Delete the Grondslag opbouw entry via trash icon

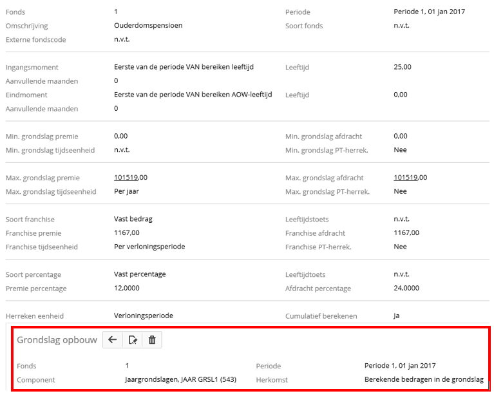tap(152, 340)
